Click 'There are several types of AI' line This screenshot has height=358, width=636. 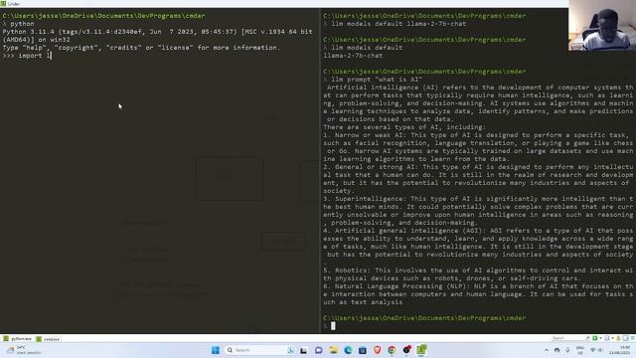click(404, 127)
